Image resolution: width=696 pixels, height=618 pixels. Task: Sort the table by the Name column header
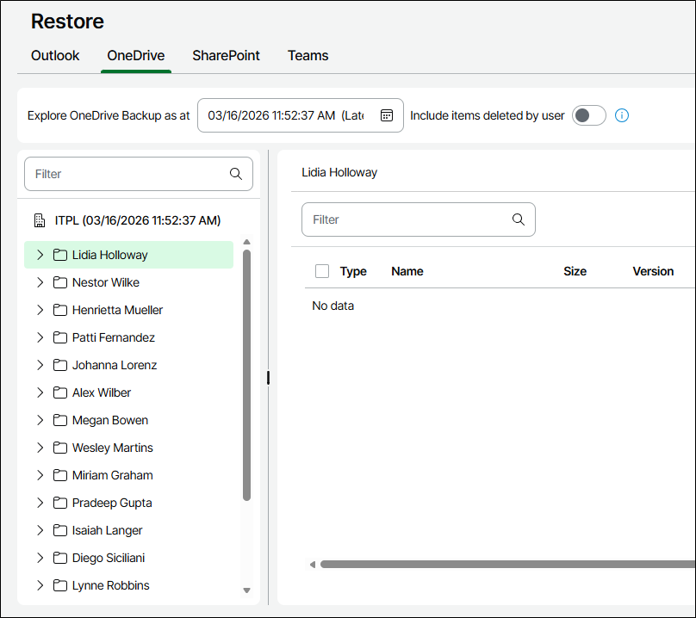(407, 271)
